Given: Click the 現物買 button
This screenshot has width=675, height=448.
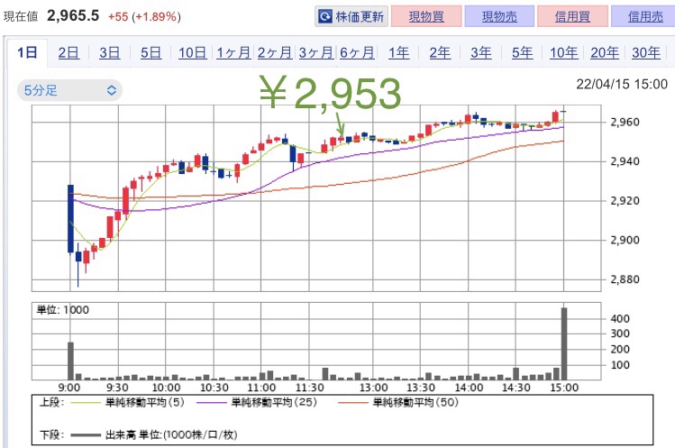Looking at the screenshot, I should (x=426, y=16).
